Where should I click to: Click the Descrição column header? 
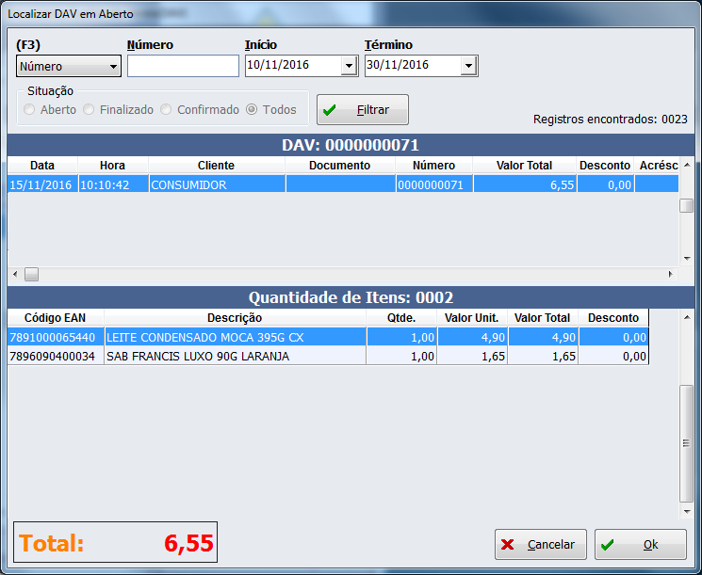[x=235, y=318]
